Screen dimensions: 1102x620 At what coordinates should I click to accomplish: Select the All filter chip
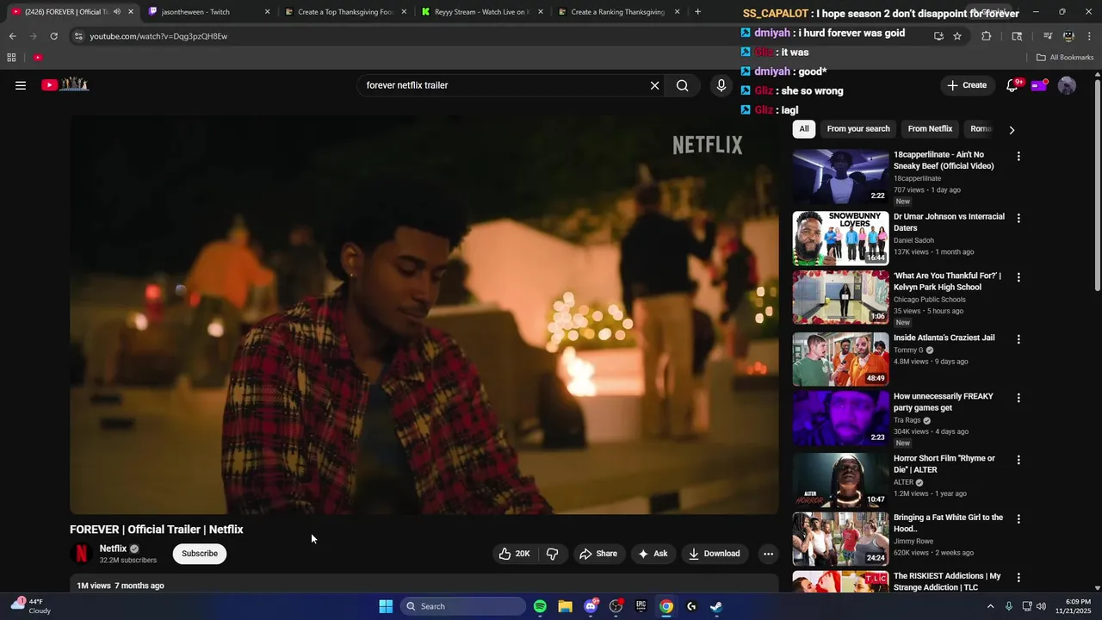tap(804, 129)
